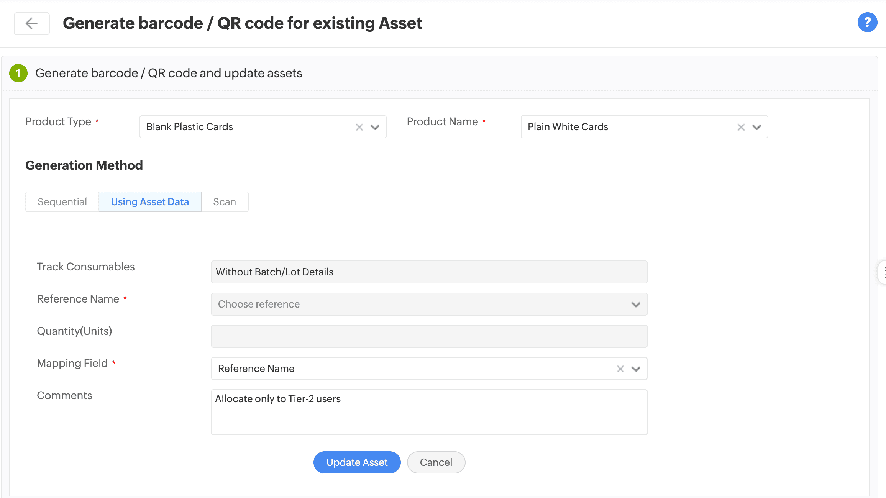Switch to the Scan generation method
The height and width of the screenshot is (498, 886).
click(x=225, y=202)
